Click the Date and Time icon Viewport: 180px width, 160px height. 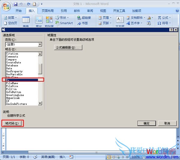tap(149, 23)
